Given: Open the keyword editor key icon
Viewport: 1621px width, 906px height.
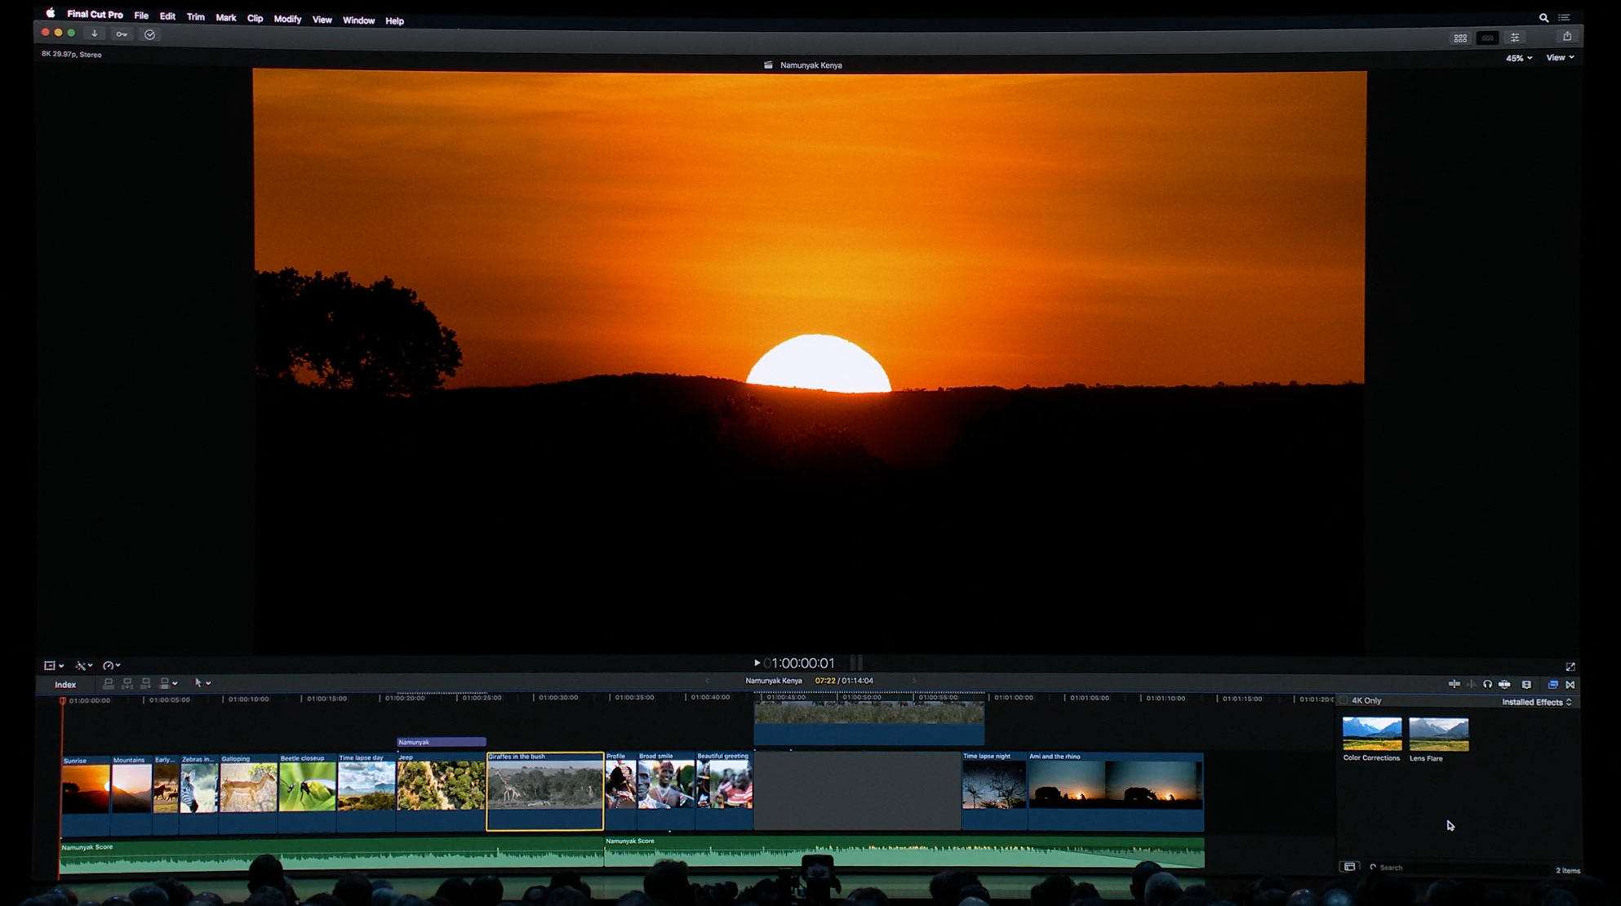Looking at the screenshot, I should click(122, 34).
